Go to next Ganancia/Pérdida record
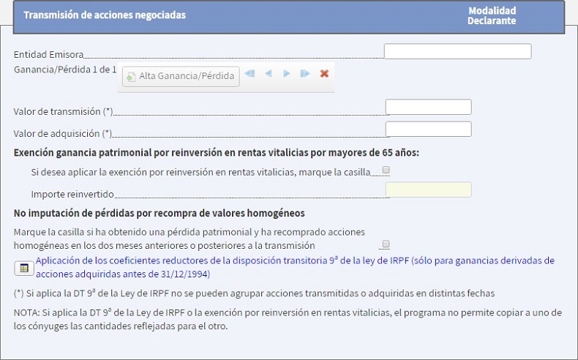Image resolution: width=578 pixels, height=360 pixels. pos(286,74)
